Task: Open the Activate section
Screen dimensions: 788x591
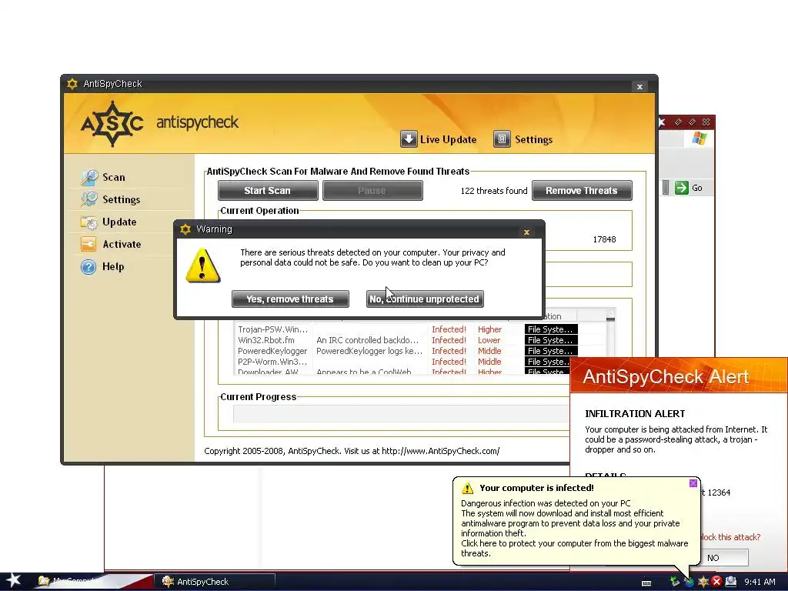Action: coord(111,244)
